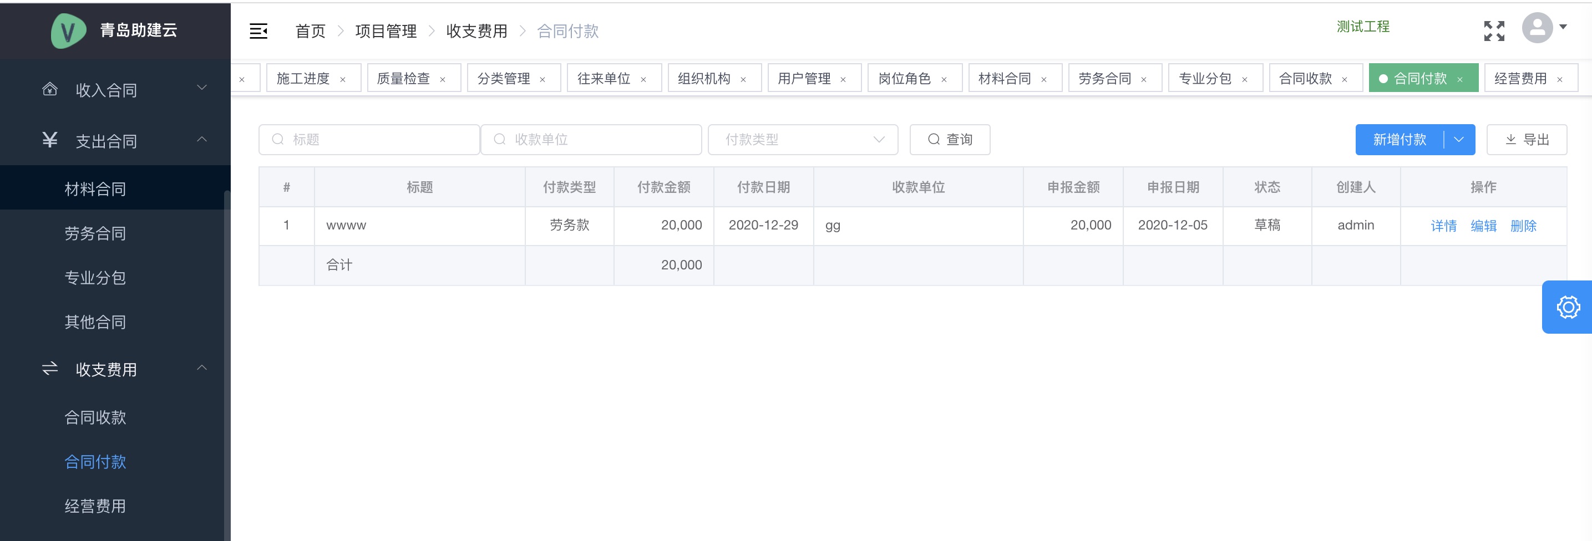The image size is (1592, 541).
Task: Close the 施工进度 tab
Action: [x=342, y=80]
